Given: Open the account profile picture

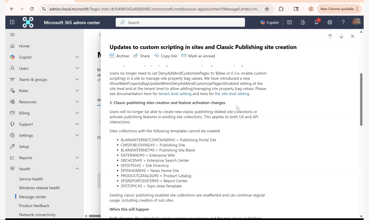Looking at the screenshot, I should point(357,22).
